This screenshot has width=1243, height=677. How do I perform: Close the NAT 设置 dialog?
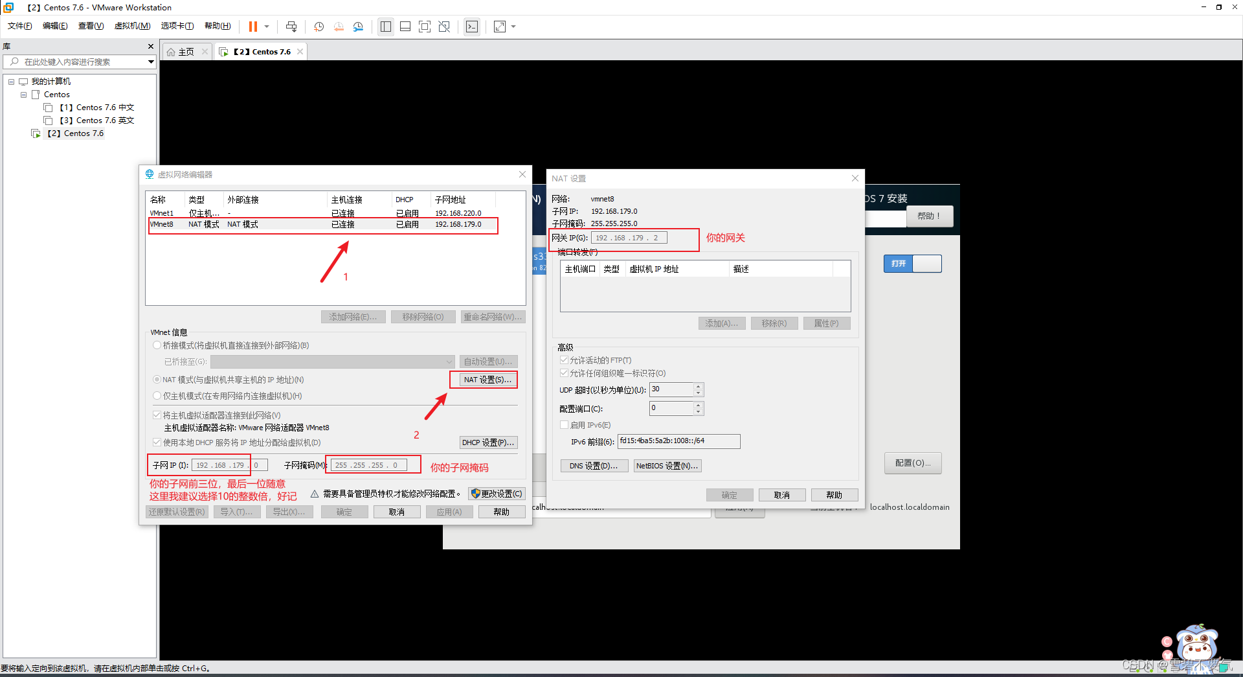click(x=855, y=178)
